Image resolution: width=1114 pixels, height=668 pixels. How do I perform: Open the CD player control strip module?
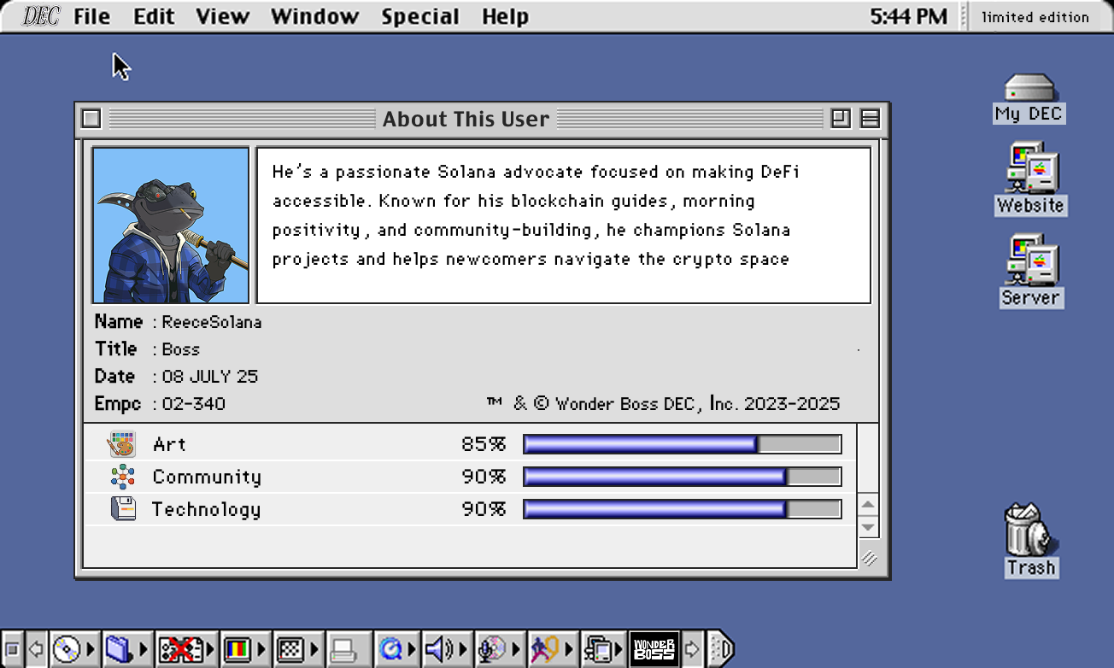(x=67, y=650)
